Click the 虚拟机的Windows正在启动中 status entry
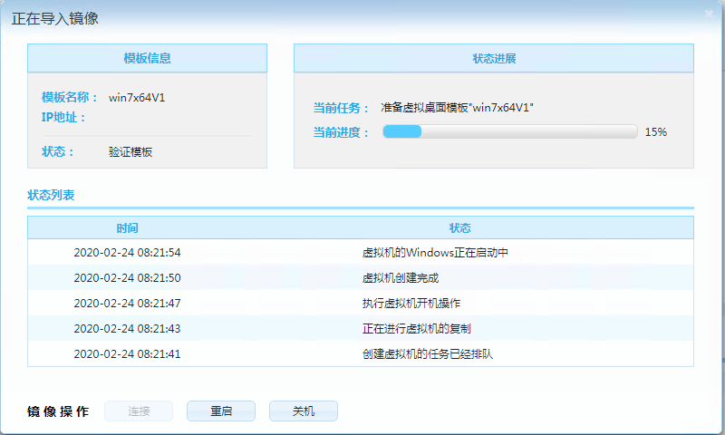The height and width of the screenshot is (435, 725). click(435, 253)
